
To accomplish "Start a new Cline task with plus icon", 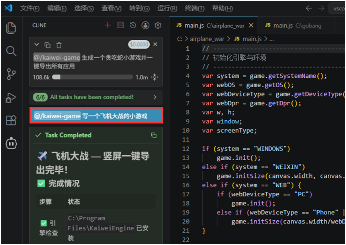I will tap(108, 25).
